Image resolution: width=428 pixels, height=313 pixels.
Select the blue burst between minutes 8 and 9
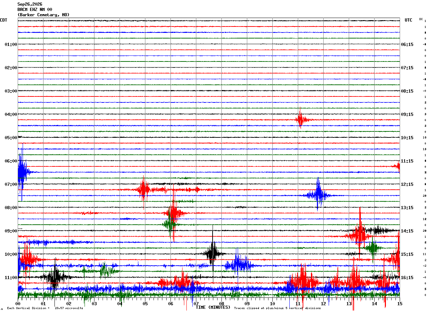[x=237, y=265]
